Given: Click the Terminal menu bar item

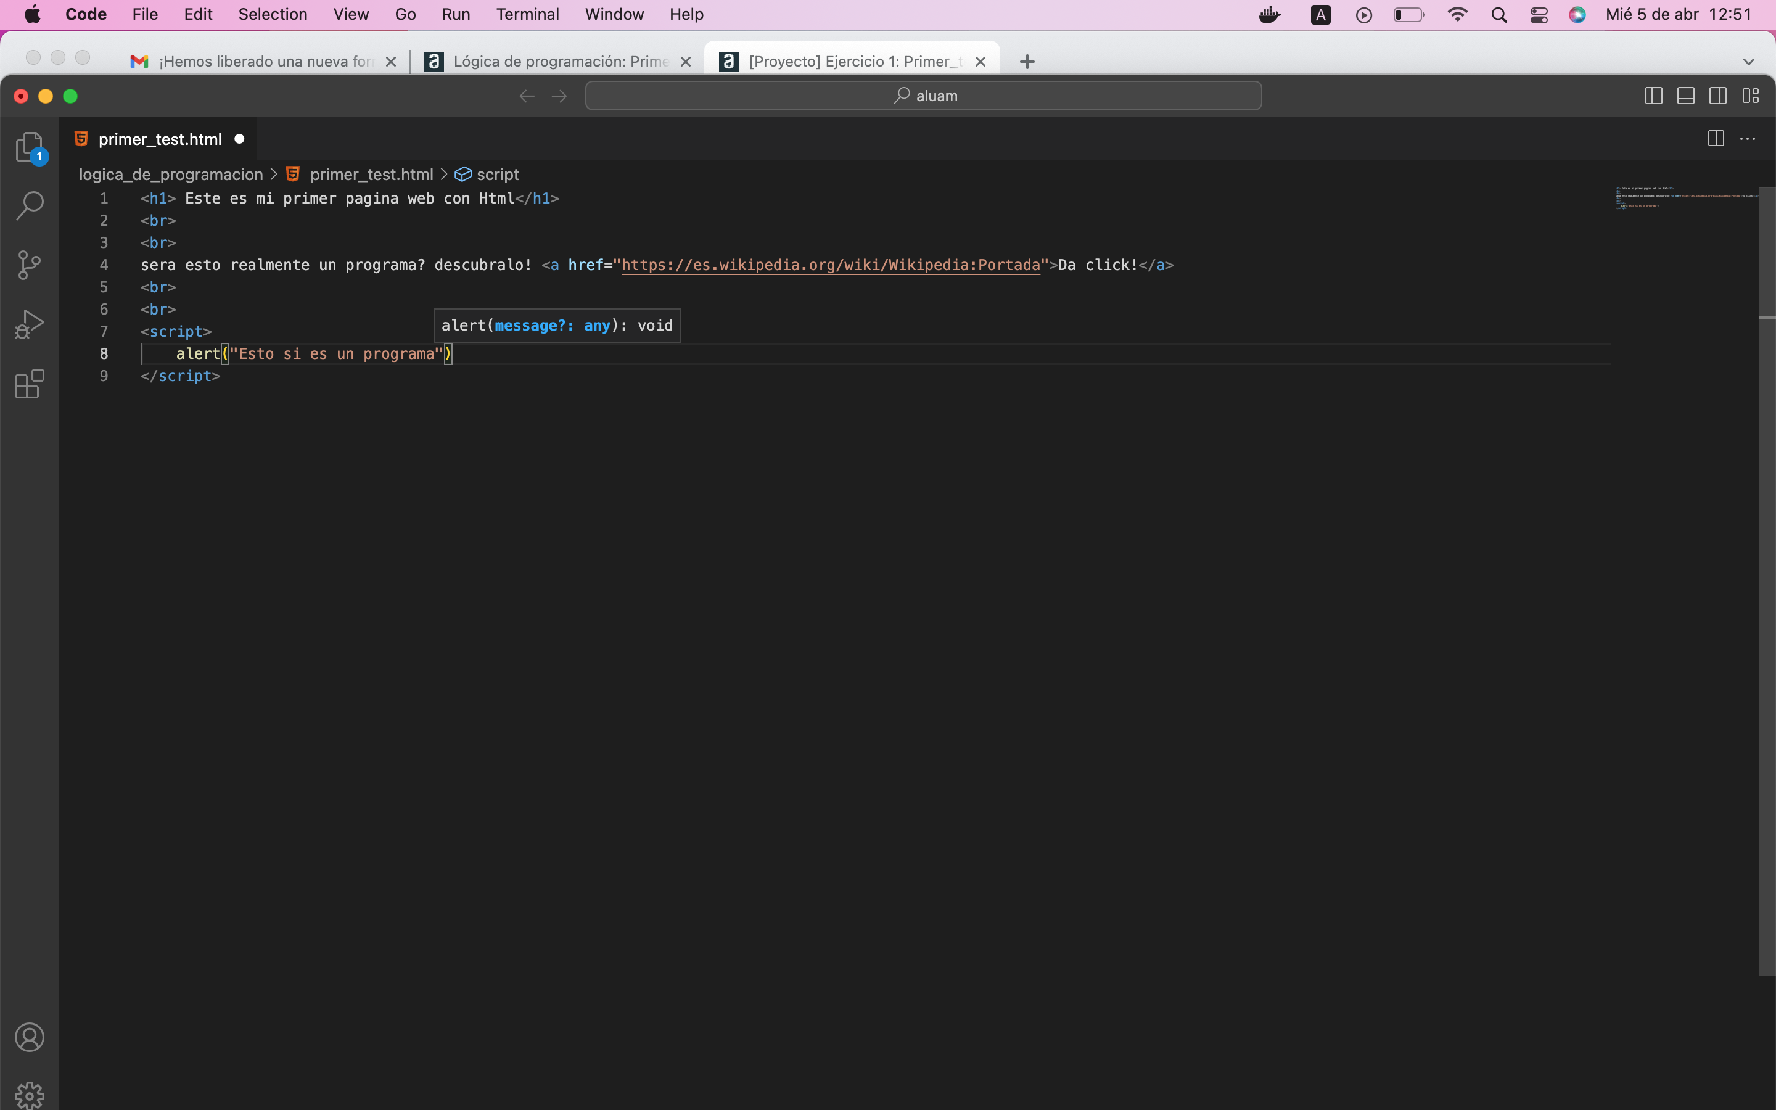Looking at the screenshot, I should tap(527, 14).
